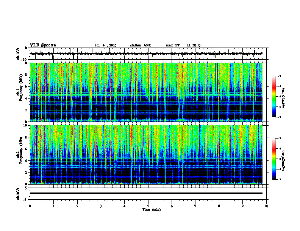
Task: Select the start UT 23:50:0 text
Action: point(183,45)
